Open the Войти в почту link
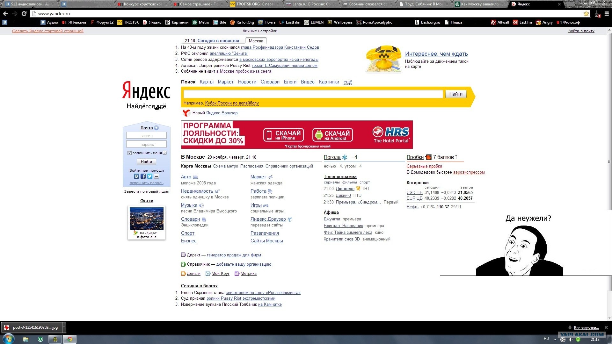This screenshot has height=344, width=612. [581, 31]
